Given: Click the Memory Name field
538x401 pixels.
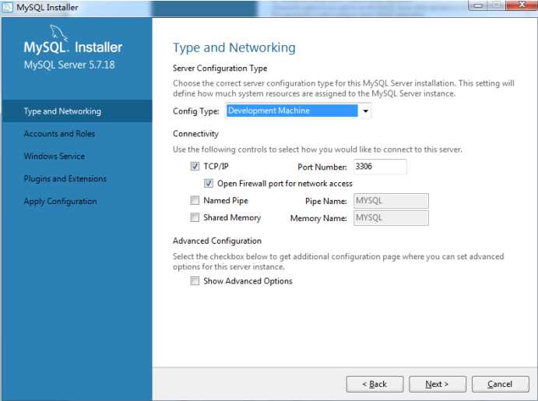Looking at the screenshot, I should (391, 218).
